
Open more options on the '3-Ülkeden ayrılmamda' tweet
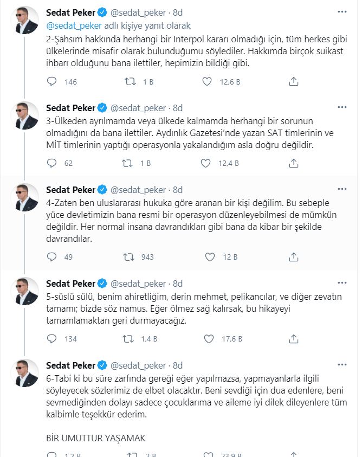pos(342,107)
